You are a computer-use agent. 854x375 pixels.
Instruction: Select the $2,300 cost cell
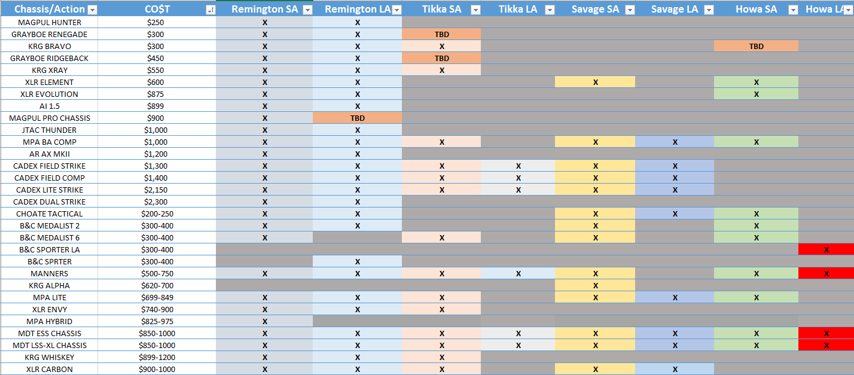tap(156, 202)
